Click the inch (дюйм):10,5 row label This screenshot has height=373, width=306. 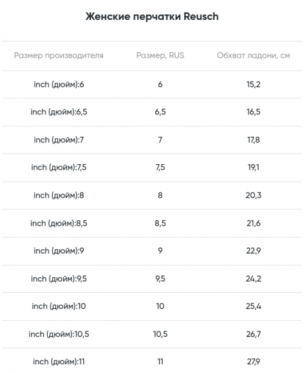point(59,334)
